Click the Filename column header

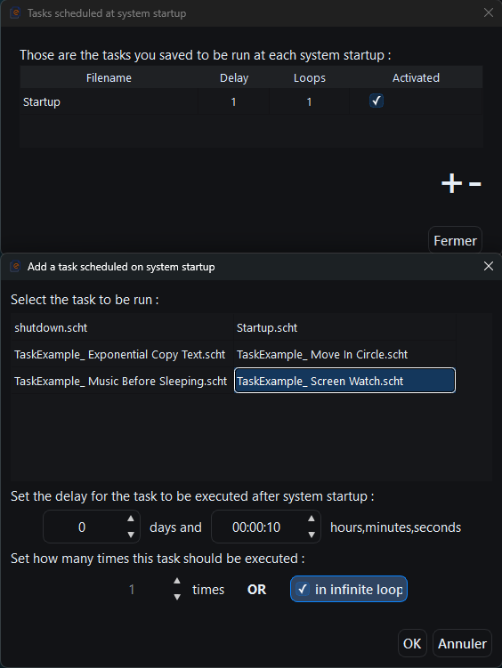click(x=109, y=78)
